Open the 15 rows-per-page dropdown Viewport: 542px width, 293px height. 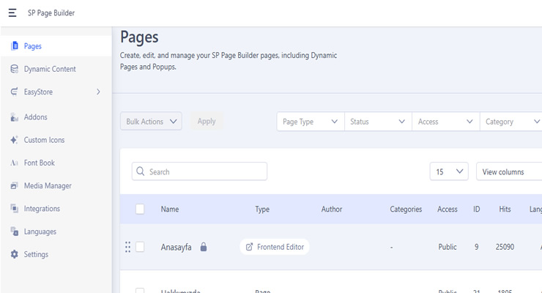click(x=449, y=171)
